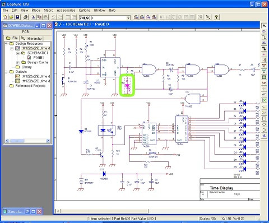Select the arrow selection tool
This screenshot has height=223, width=269.
click(x=264, y=26)
